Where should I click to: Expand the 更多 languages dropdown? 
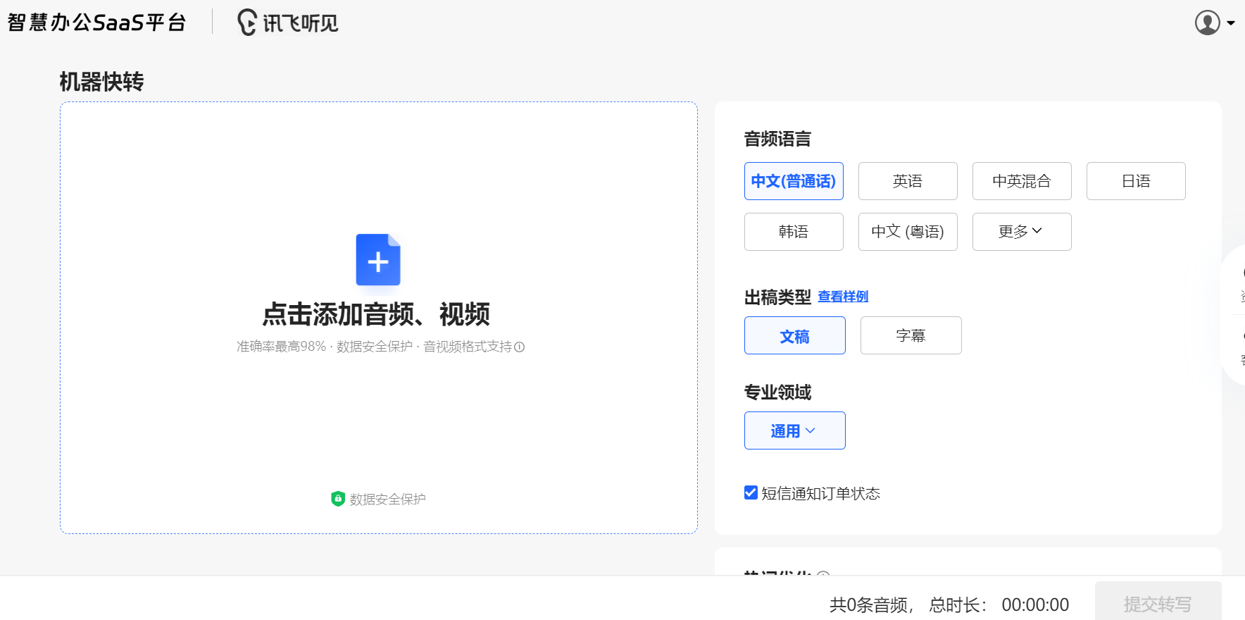1022,232
